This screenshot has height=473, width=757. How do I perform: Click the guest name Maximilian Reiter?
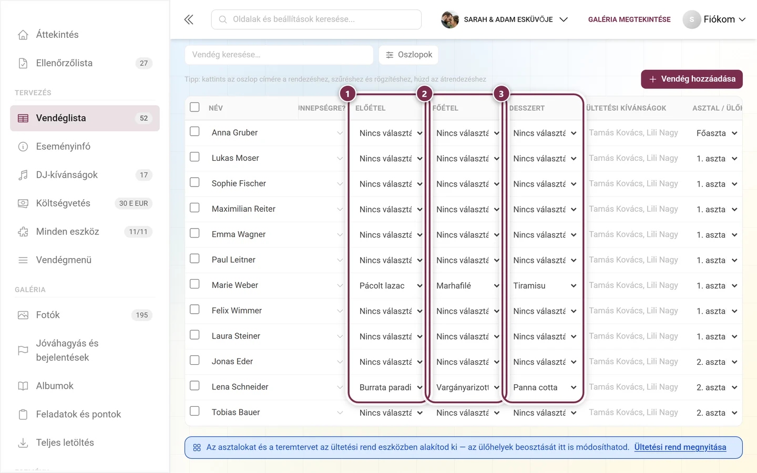click(x=243, y=209)
